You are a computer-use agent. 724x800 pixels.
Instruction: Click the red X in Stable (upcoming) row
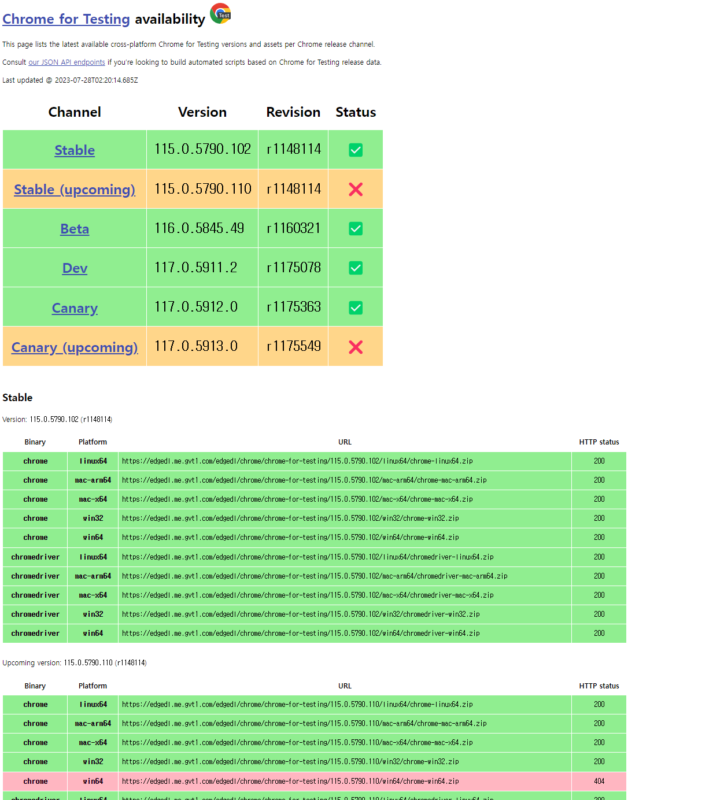coord(356,190)
